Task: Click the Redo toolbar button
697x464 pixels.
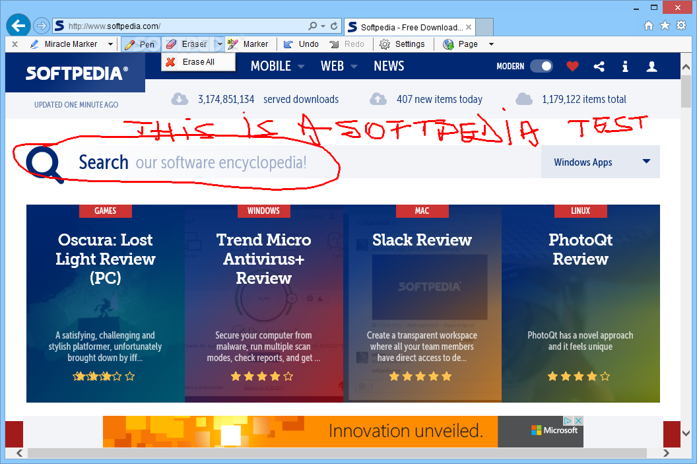Action: tap(347, 44)
